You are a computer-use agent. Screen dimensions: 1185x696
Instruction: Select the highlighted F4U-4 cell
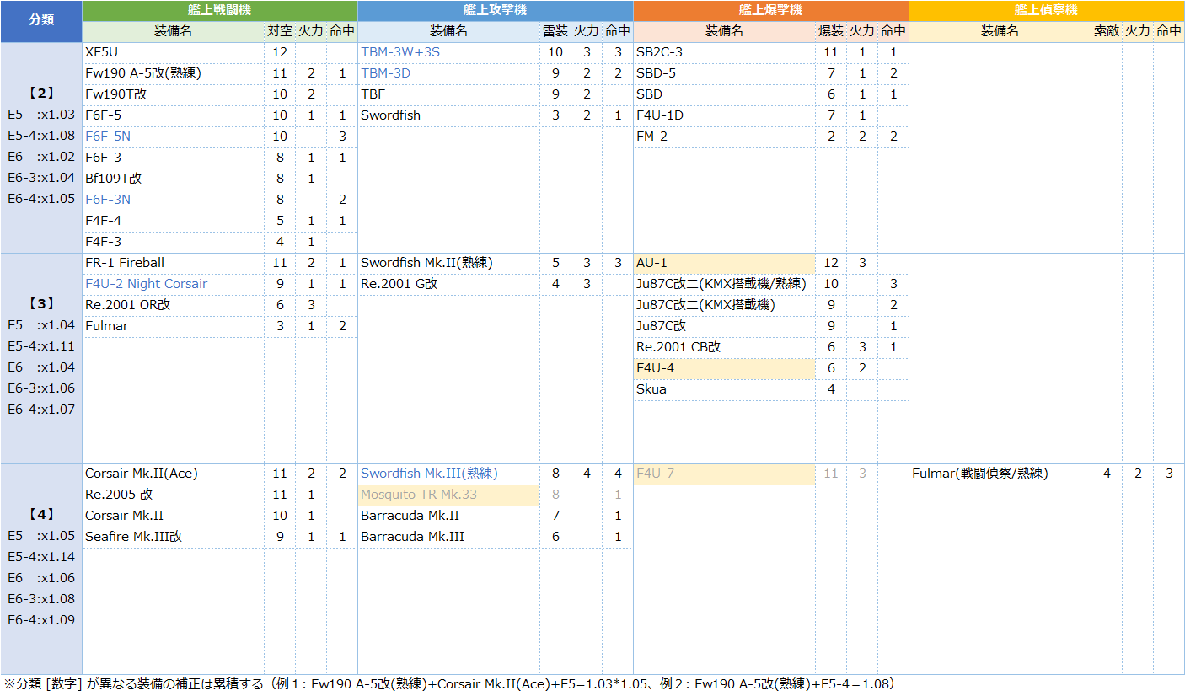tap(725, 368)
